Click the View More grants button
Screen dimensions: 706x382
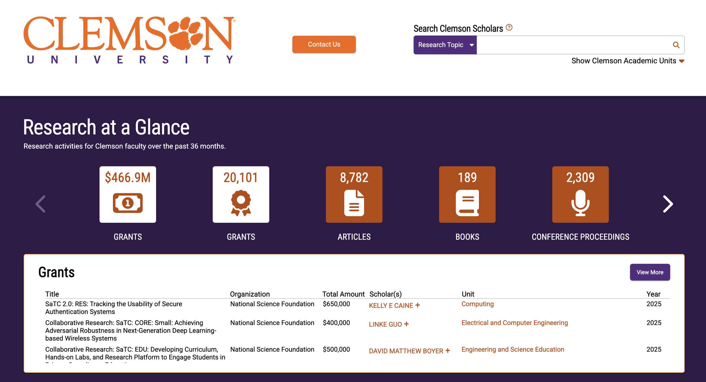[x=650, y=272]
